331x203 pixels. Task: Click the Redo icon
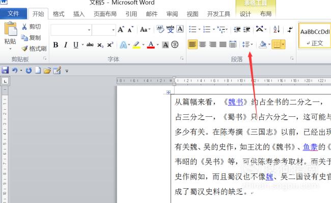coord(29,70)
